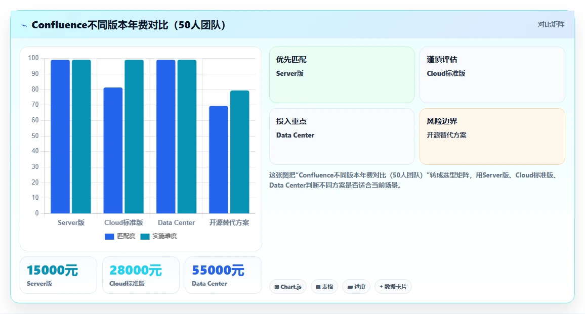The height and width of the screenshot is (314, 585).
Task: Click the 28000元 Cloud标准版 price card
Action: (x=141, y=275)
